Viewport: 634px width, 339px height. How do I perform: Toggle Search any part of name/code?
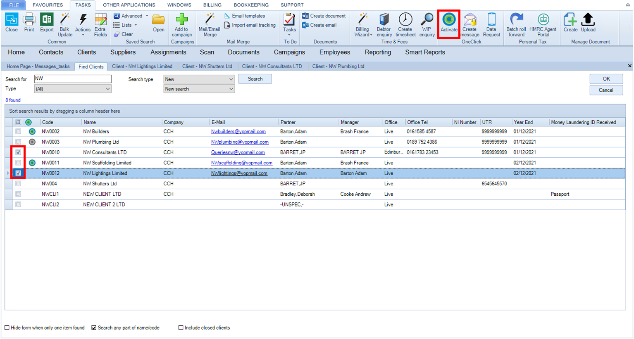(94, 327)
